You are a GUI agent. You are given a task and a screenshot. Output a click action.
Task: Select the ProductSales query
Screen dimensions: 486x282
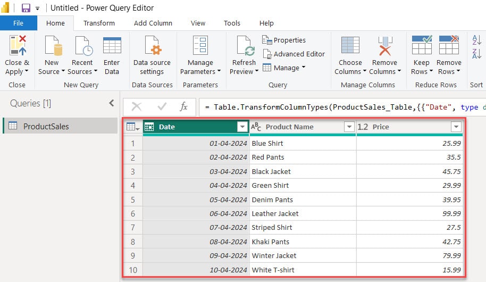click(x=61, y=126)
